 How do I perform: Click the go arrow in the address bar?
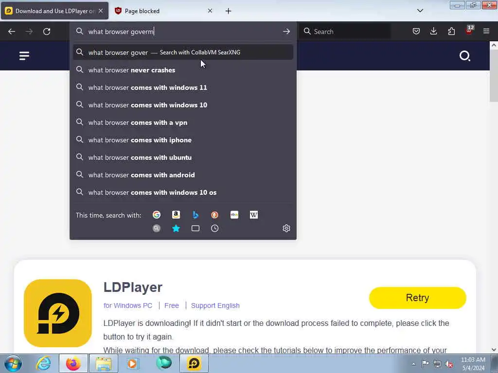(286, 32)
